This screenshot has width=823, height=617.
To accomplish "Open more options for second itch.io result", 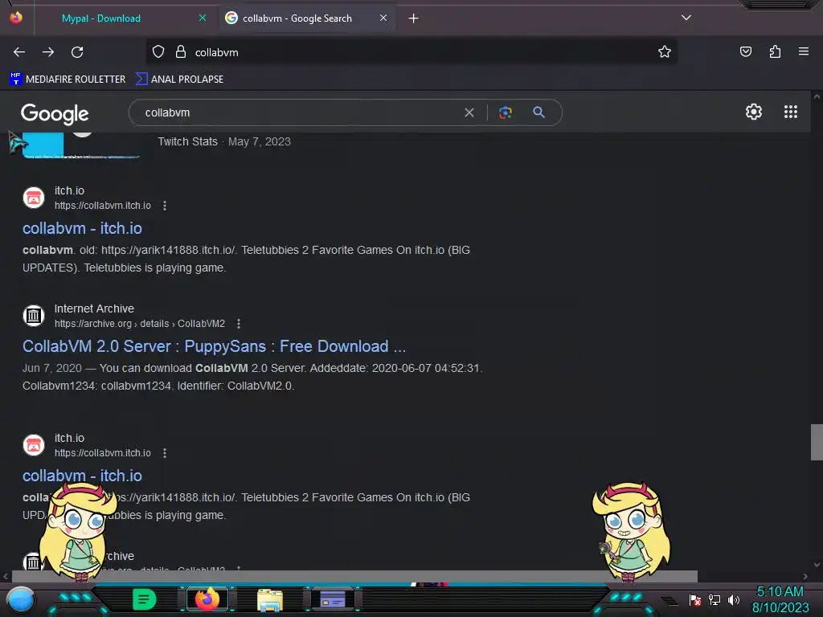I will click(165, 453).
